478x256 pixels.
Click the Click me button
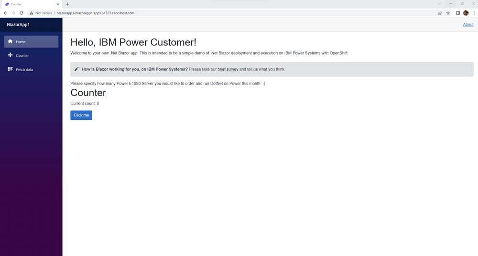point(81,115)
